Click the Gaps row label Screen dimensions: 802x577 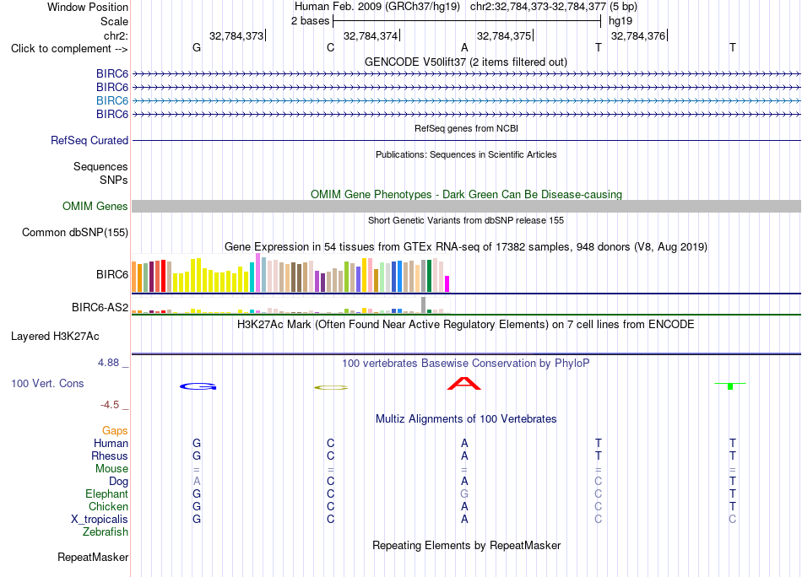point(115,431)
